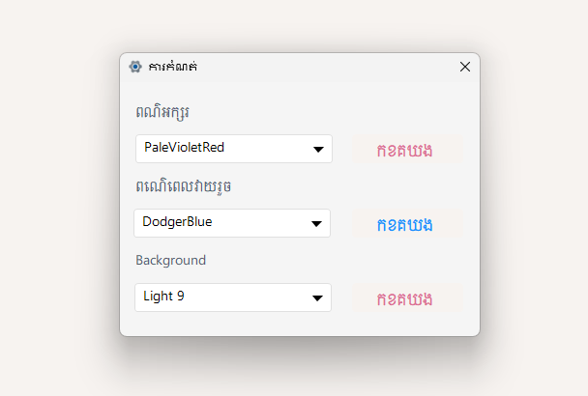Open the Light 9 background dropdown

[x=232, y=297]
